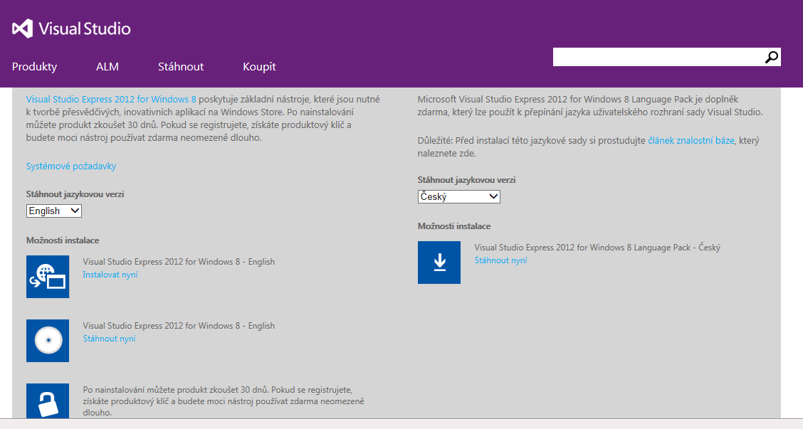This screenshot has width=803, height=429.
Task: Click Instalovat nyní link
Action: pyautogui.click(x=110, y=275)
